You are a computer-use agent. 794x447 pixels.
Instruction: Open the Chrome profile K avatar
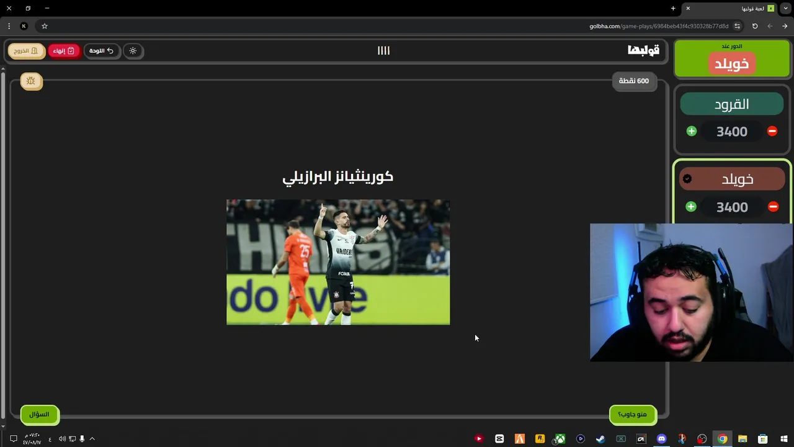coord(24,26)
